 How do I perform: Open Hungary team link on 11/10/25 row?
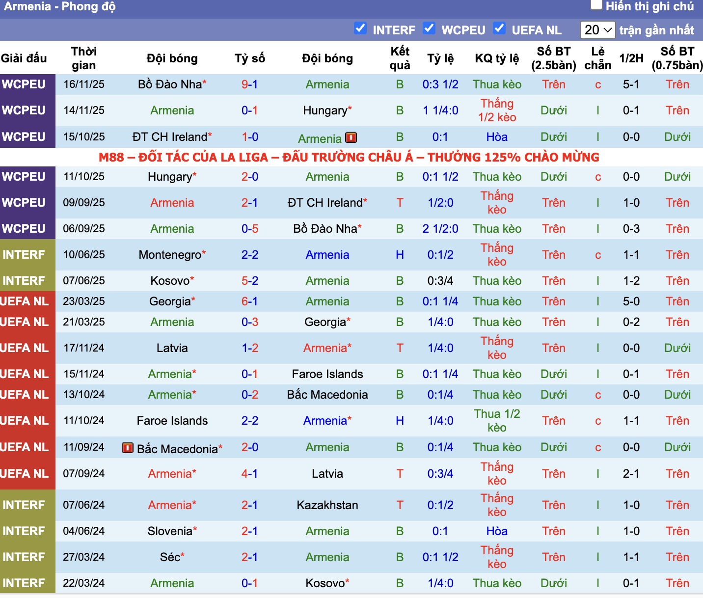click(170, 177)
